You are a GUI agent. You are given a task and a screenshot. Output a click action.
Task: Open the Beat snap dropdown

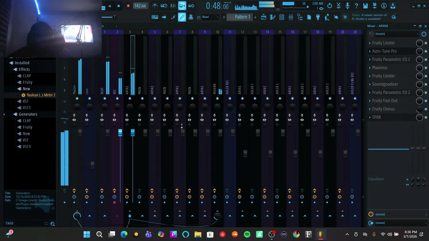(210, 17)
